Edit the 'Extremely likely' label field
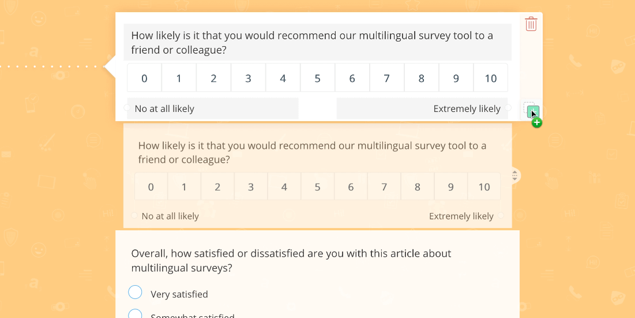Image resolution: width=635 pixels, height=318 pixels. [x=422, y=109]
